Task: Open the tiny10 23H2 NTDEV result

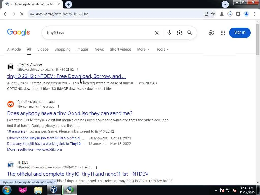Action: 66,76
